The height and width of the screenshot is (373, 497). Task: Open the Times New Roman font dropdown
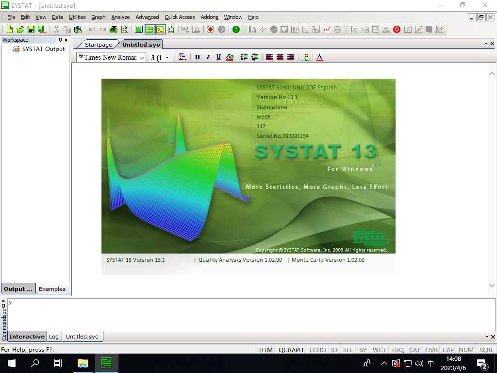tap(142, 58)
